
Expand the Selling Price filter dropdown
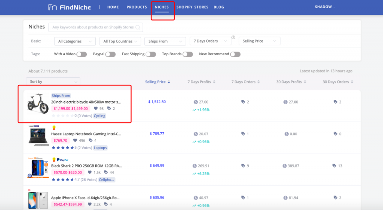pos(260,41)
